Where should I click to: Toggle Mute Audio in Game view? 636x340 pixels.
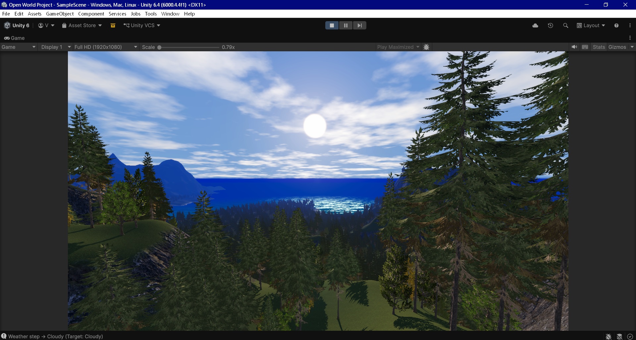tap(574, 47)
